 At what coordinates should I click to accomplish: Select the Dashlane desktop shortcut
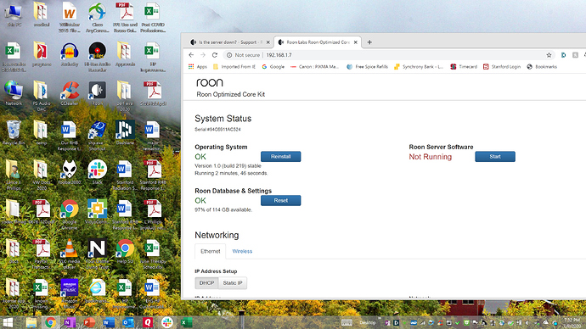pyautogui.click(x=125, y=133)
